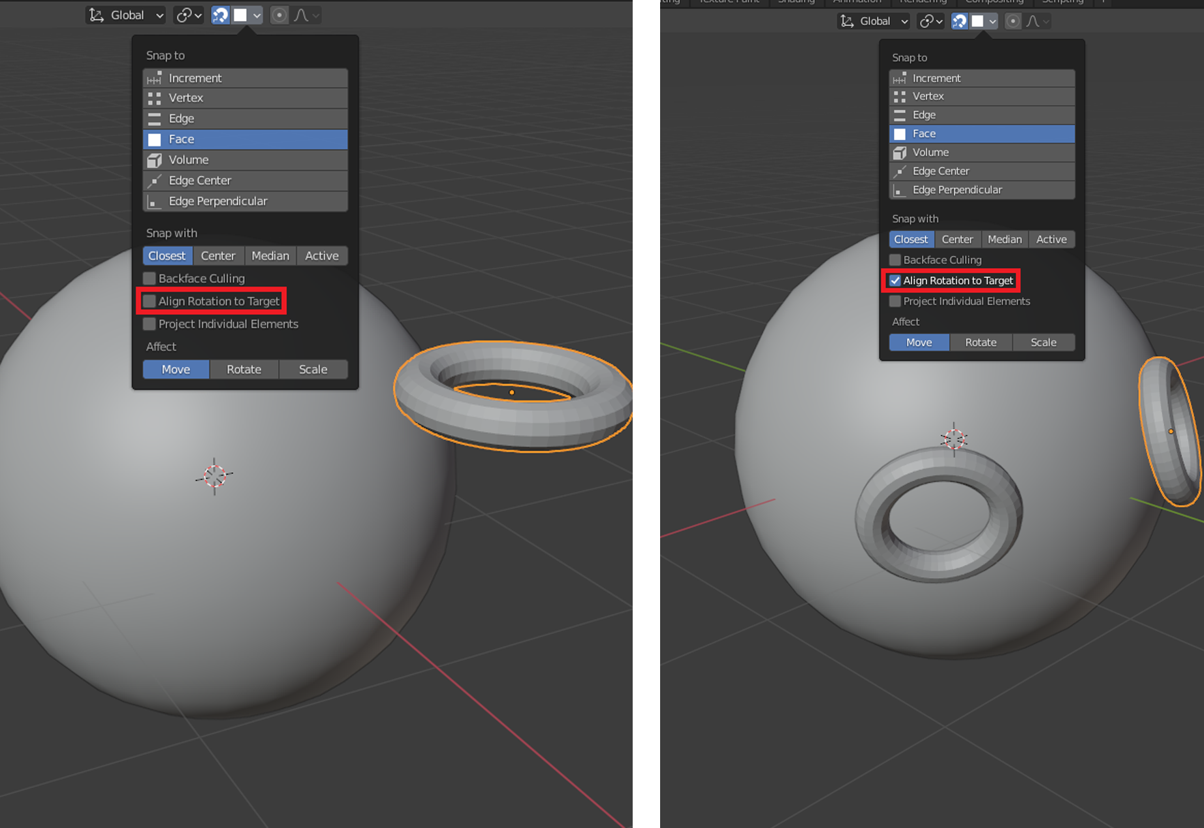
Task: Enable Backface Culling checkbox in left popup
Action: click(150, 279)
